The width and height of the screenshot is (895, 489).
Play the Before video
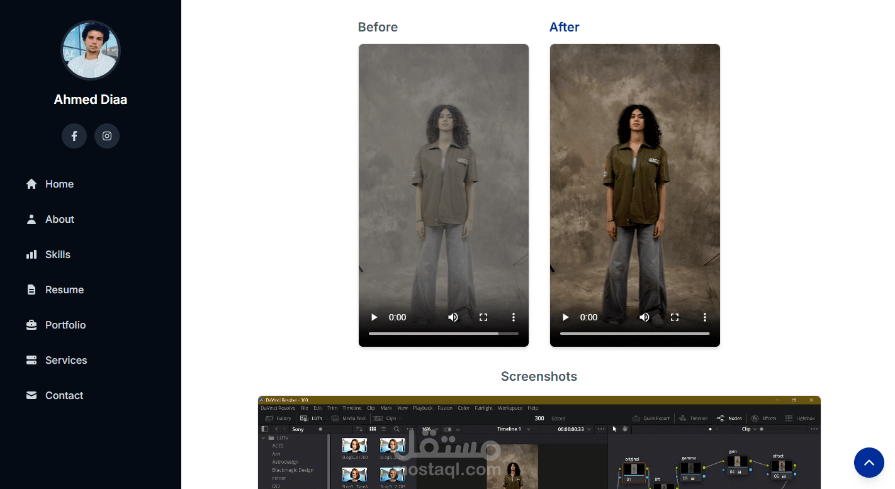click(x=374, y=317)
